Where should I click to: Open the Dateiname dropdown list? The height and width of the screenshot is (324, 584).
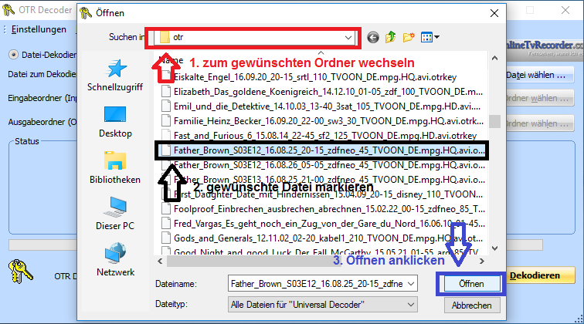coord(414,284)
